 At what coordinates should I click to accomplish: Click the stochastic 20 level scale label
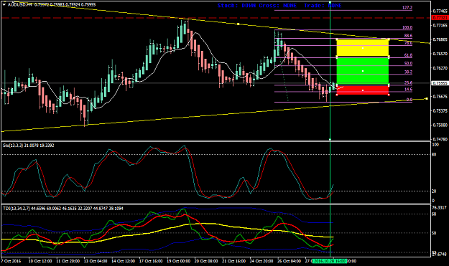click(434, 191)
